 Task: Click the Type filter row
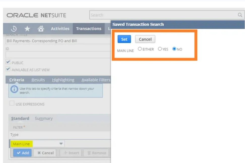pos(60,135)
